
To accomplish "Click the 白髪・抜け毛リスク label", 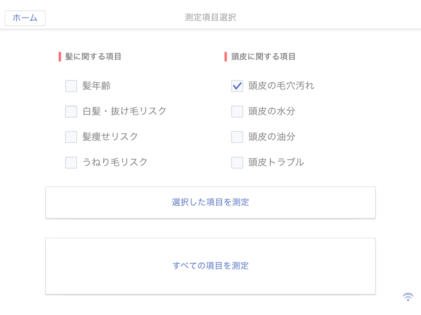I will point(125,111).
